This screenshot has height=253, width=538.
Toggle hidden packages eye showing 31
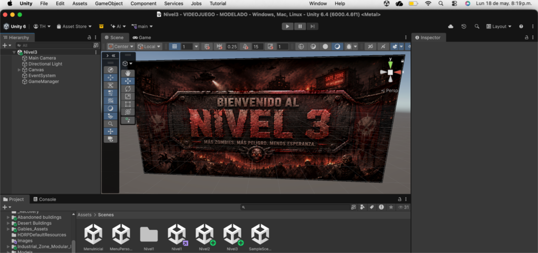pos(403,207)
